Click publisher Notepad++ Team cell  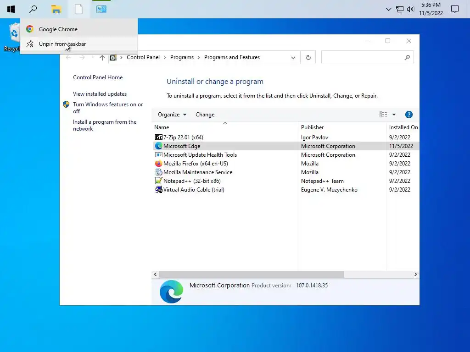point(322,181)
